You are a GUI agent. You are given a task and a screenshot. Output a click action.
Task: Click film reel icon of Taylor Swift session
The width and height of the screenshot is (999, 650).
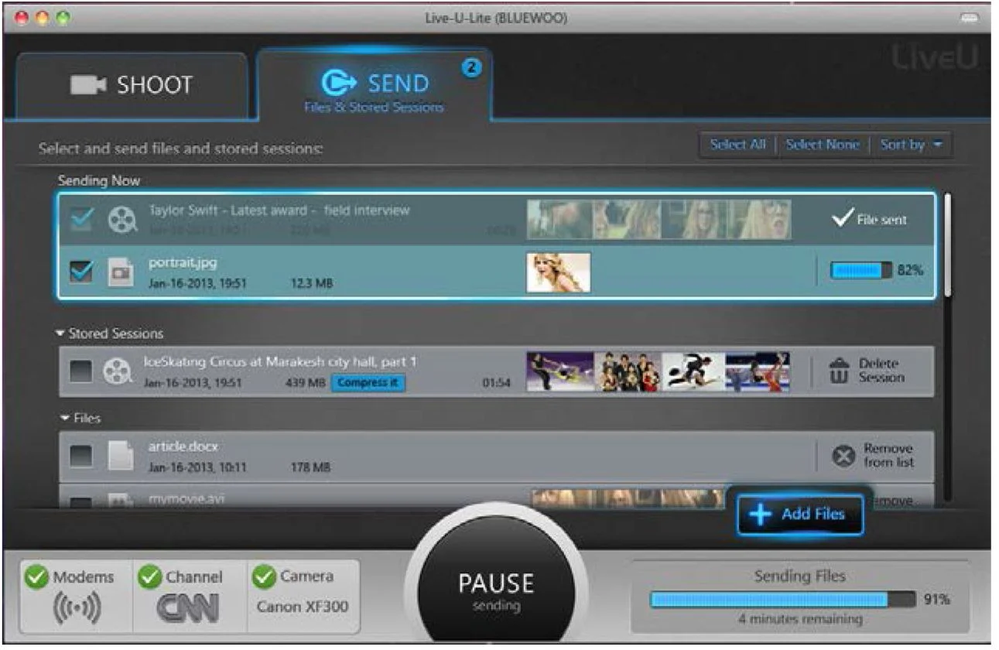(121, 221)
